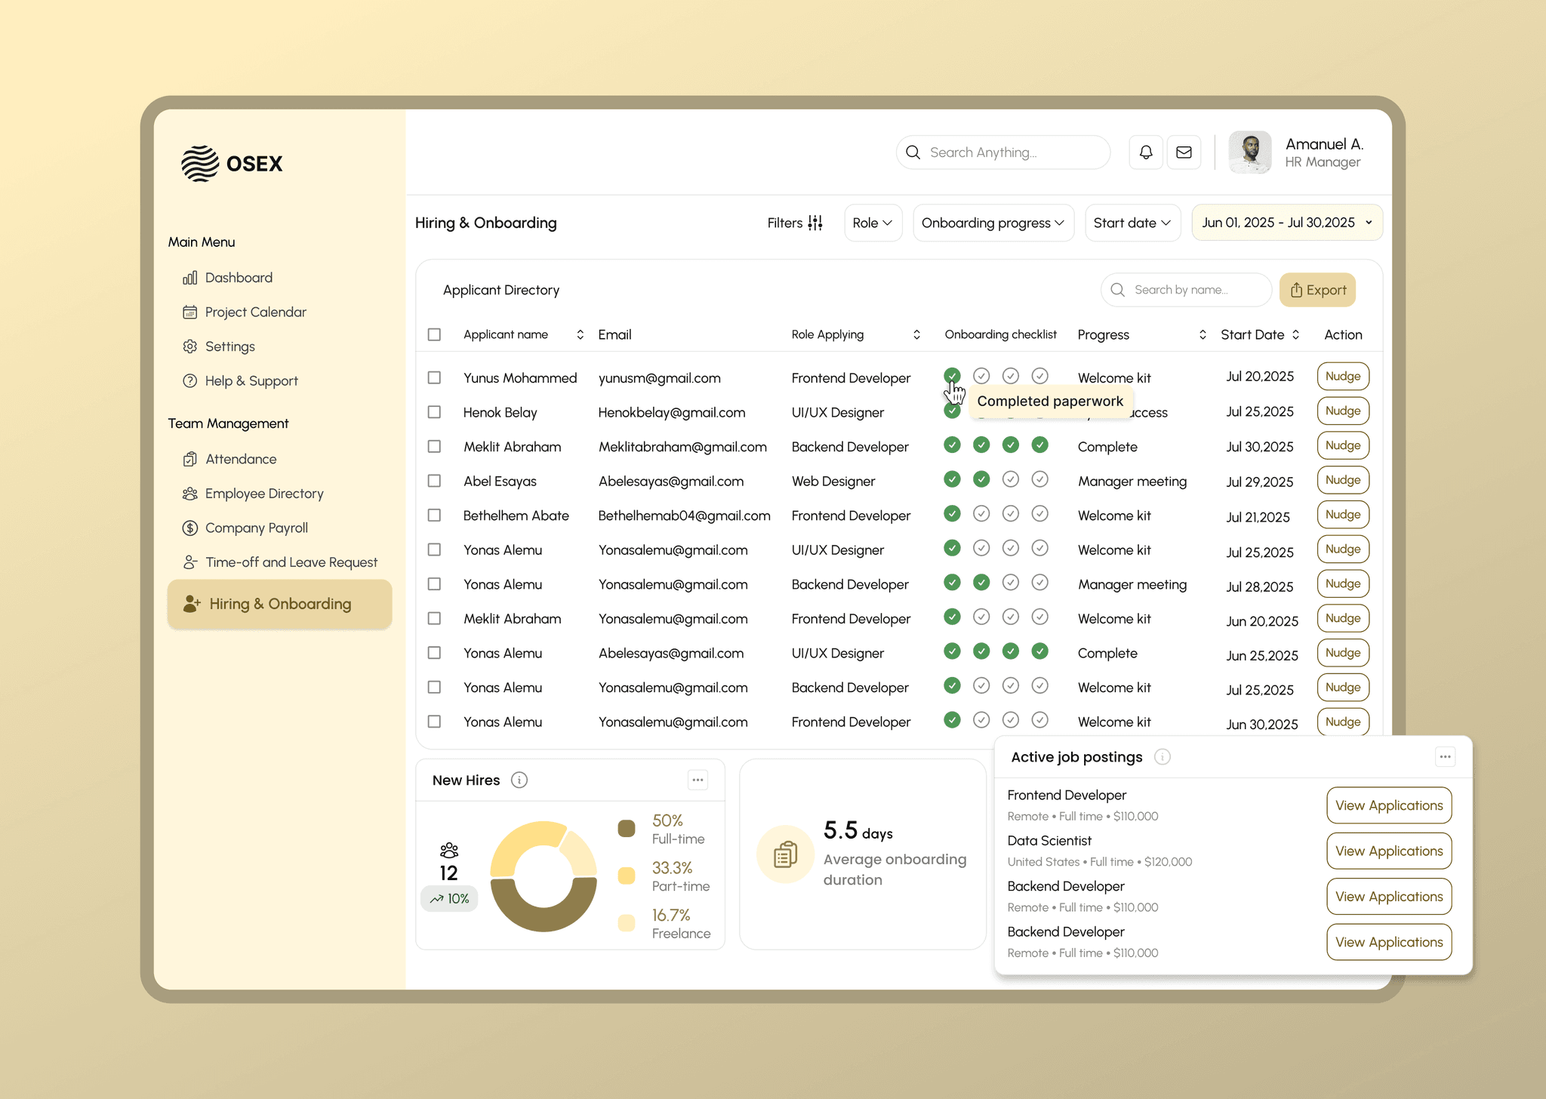This screenshot has height=1099, width=1546.
Task: Open Company Payroll menu item
Action: pos(256,528)
